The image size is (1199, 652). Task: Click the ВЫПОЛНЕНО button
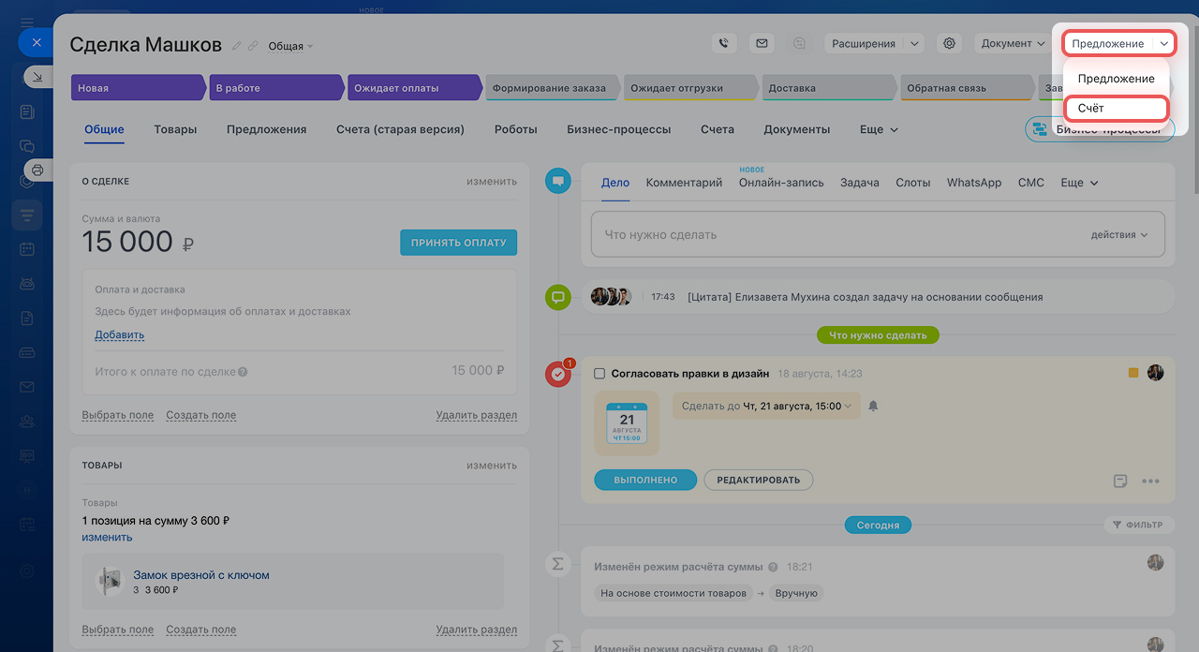tap(645, 480)
